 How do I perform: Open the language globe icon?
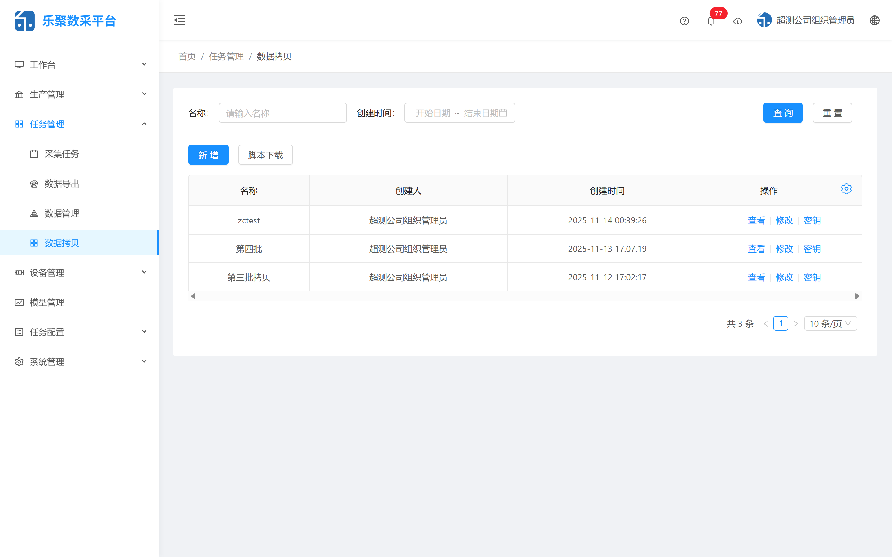coord(875,21)
